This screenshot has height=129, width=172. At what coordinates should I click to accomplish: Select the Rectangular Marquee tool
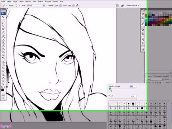(3, 20)
